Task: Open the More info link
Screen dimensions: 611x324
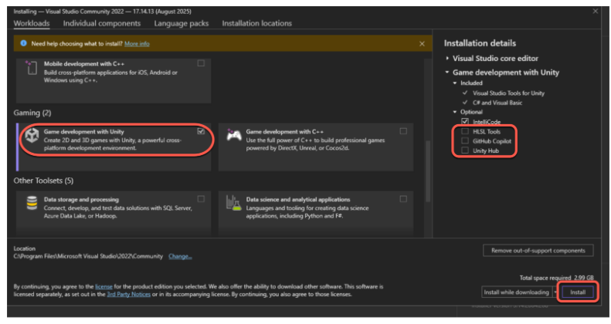Action: pos(137,44)
